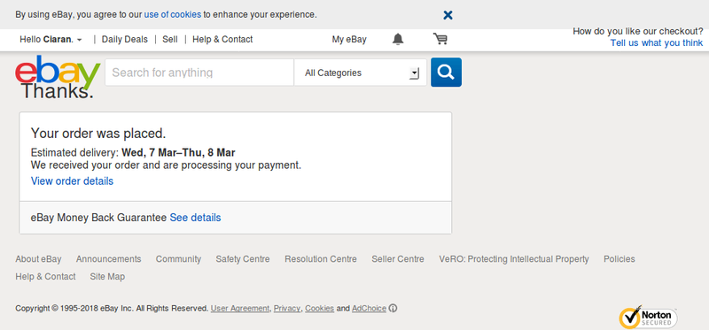The height and width of the screenshot is (330, 709).
Task: Expand the All Categories dropdown
Action: [x=361, y=73]
